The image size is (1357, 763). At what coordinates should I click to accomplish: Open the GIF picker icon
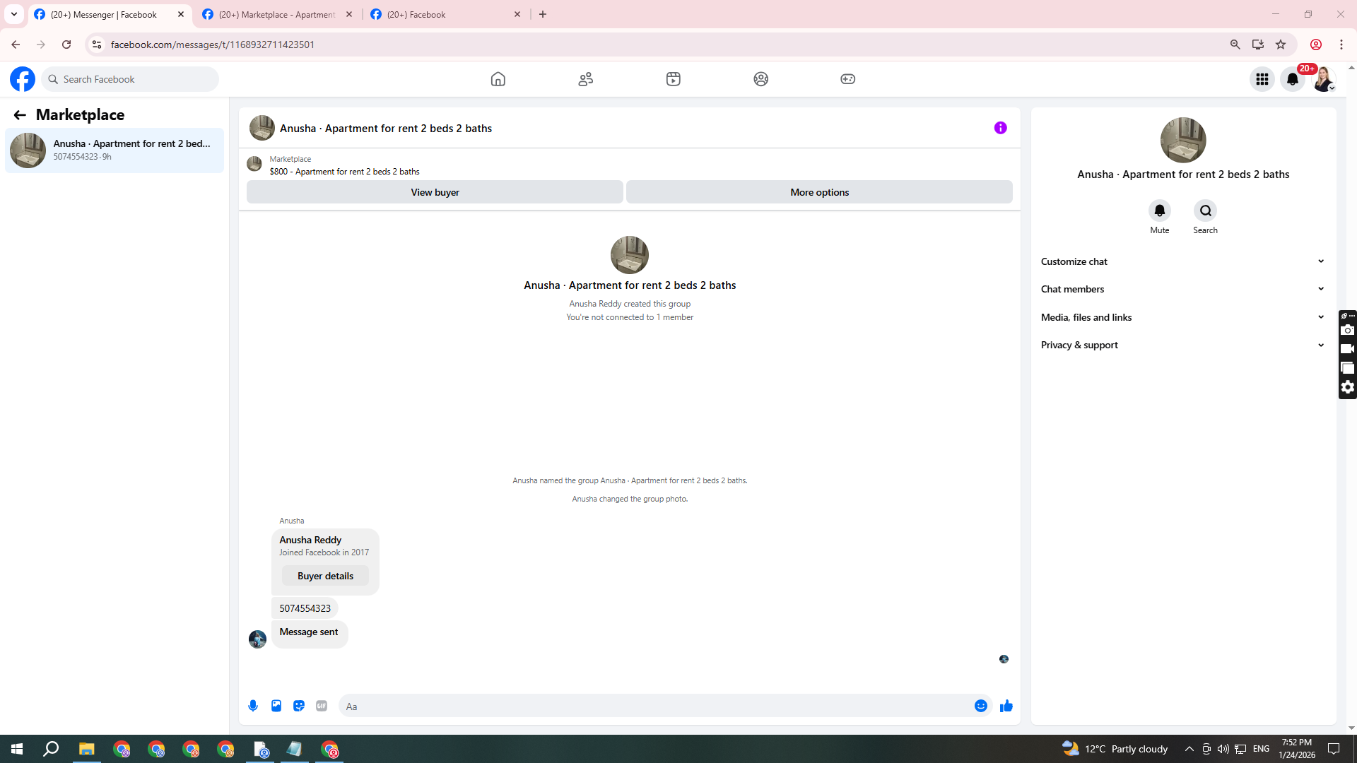[322, 706]
